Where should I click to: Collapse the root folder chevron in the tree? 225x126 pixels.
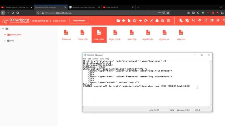pyautogui.click(x=3, y=29)
